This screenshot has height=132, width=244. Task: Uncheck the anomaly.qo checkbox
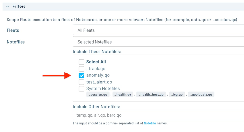(x=82, y=75)
